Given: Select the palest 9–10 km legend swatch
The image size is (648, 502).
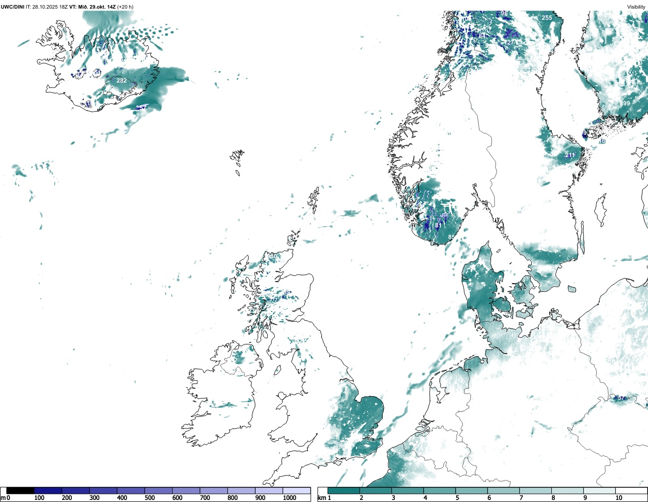Looking at the screenshot, I should (x=599, y=490).
